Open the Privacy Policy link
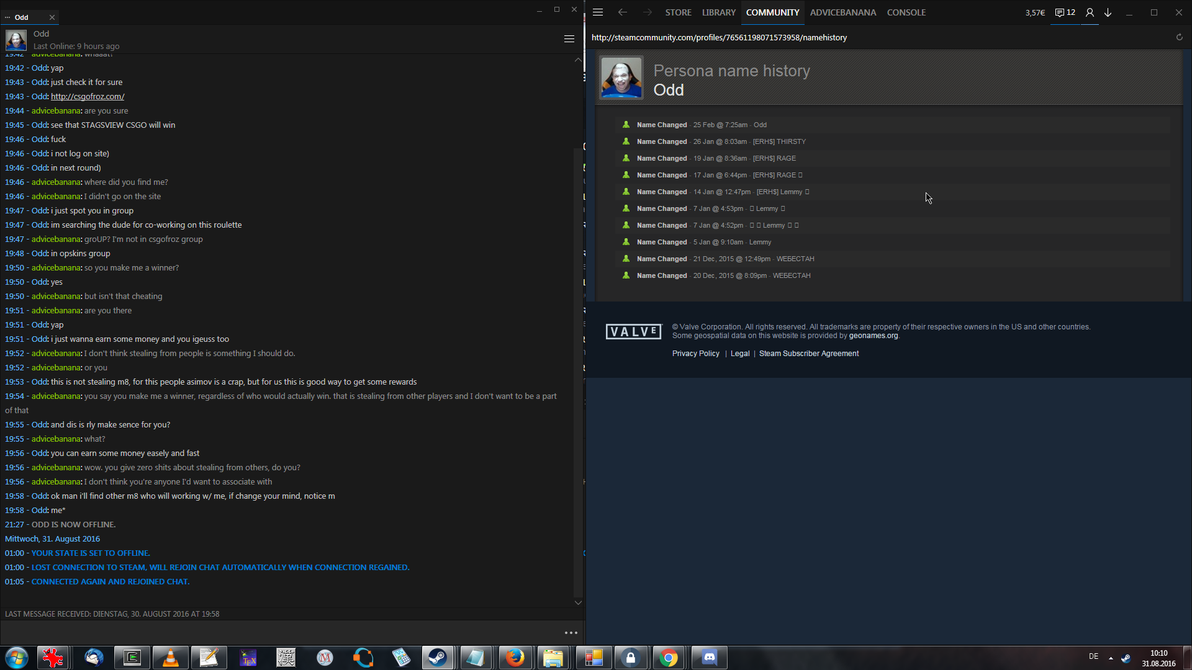The image size is (1192, 670). pyautogui.click(x=695, y=354)
